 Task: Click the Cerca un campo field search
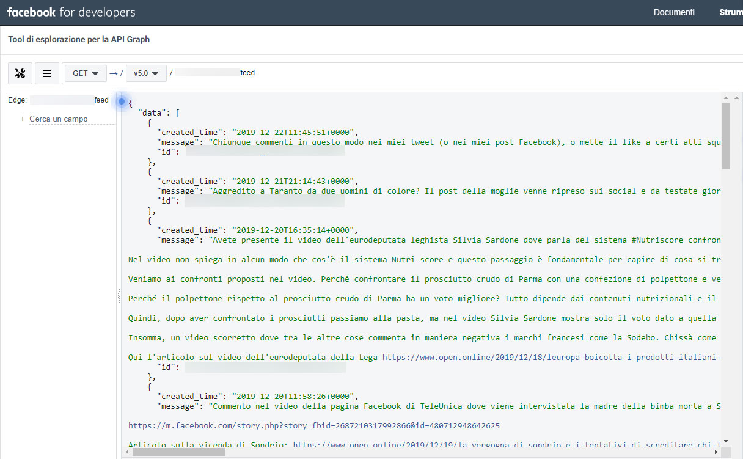[x=72, y=119]
